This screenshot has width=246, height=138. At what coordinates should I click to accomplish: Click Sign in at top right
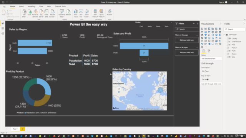pyautogui.click(x=221, y=2)
